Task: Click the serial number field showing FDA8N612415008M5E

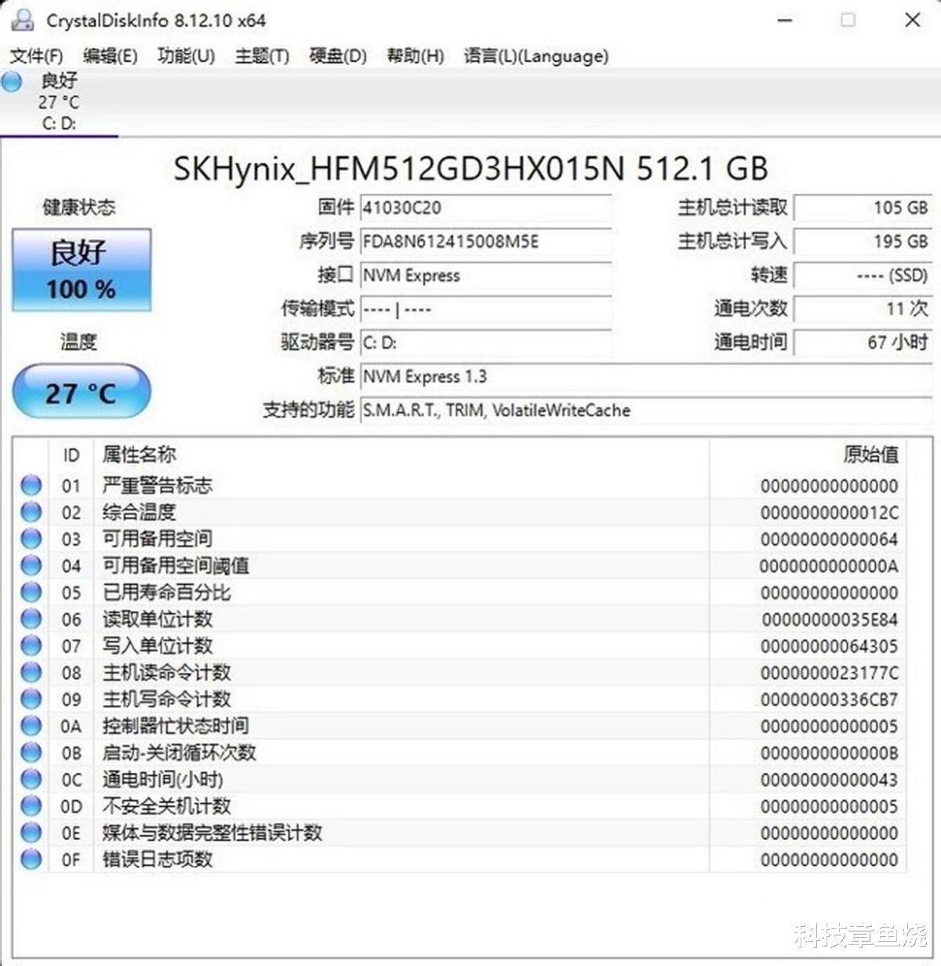Action: pos(486,241)
